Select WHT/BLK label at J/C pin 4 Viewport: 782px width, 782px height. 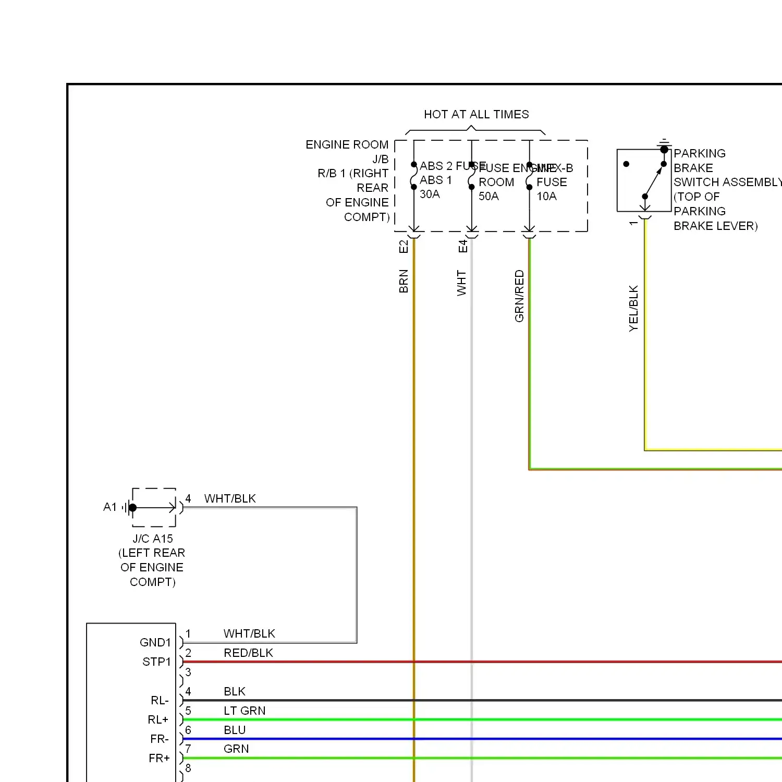[230, 498]
